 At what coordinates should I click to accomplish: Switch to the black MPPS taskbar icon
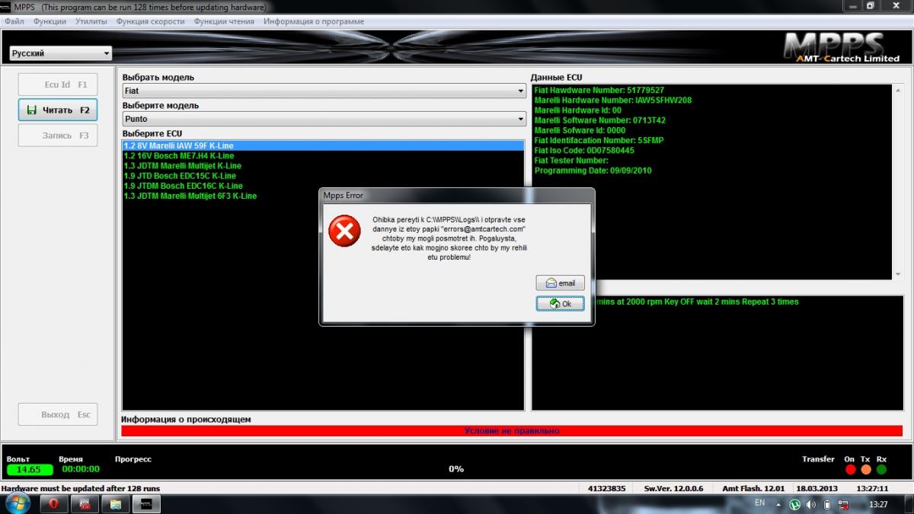point(145,504)
